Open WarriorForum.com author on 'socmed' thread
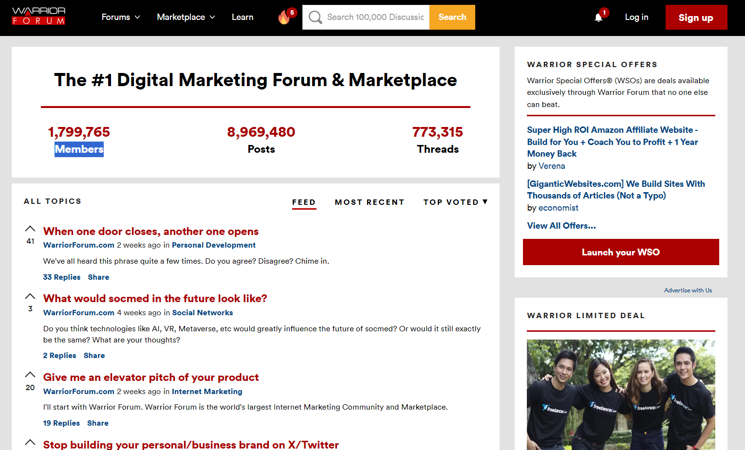Screen dimensions: 745x450 point(79,313)
